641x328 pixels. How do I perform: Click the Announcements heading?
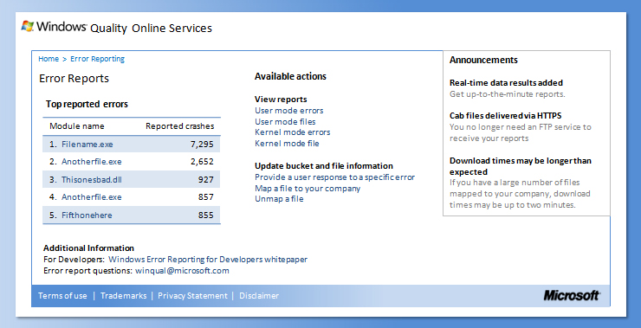[x=483, y=60]
